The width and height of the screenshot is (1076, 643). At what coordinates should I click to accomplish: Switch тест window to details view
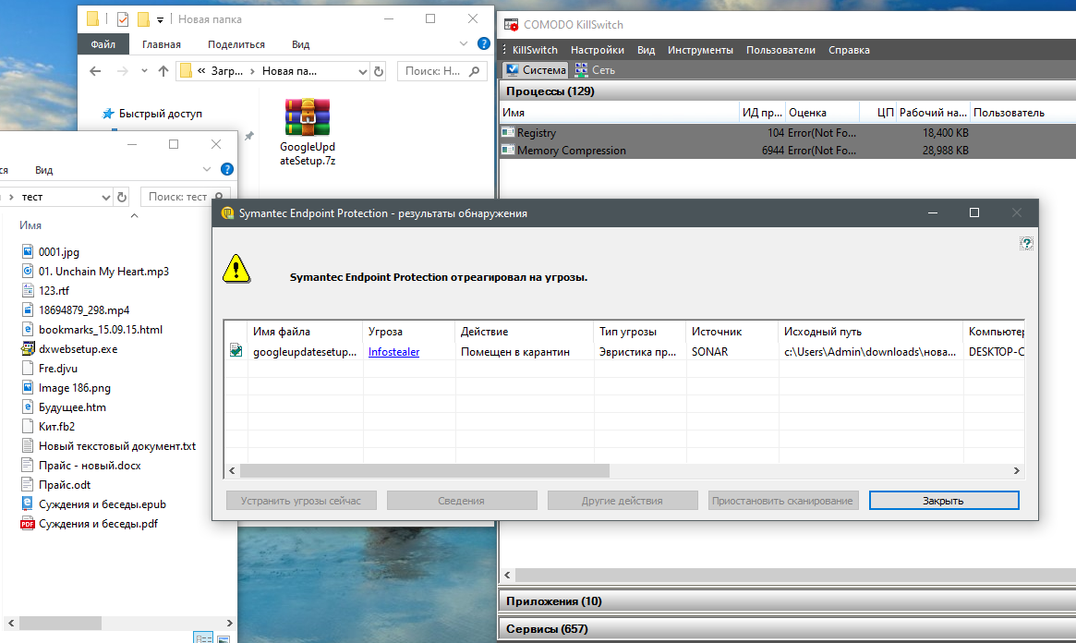click(204, 638)
